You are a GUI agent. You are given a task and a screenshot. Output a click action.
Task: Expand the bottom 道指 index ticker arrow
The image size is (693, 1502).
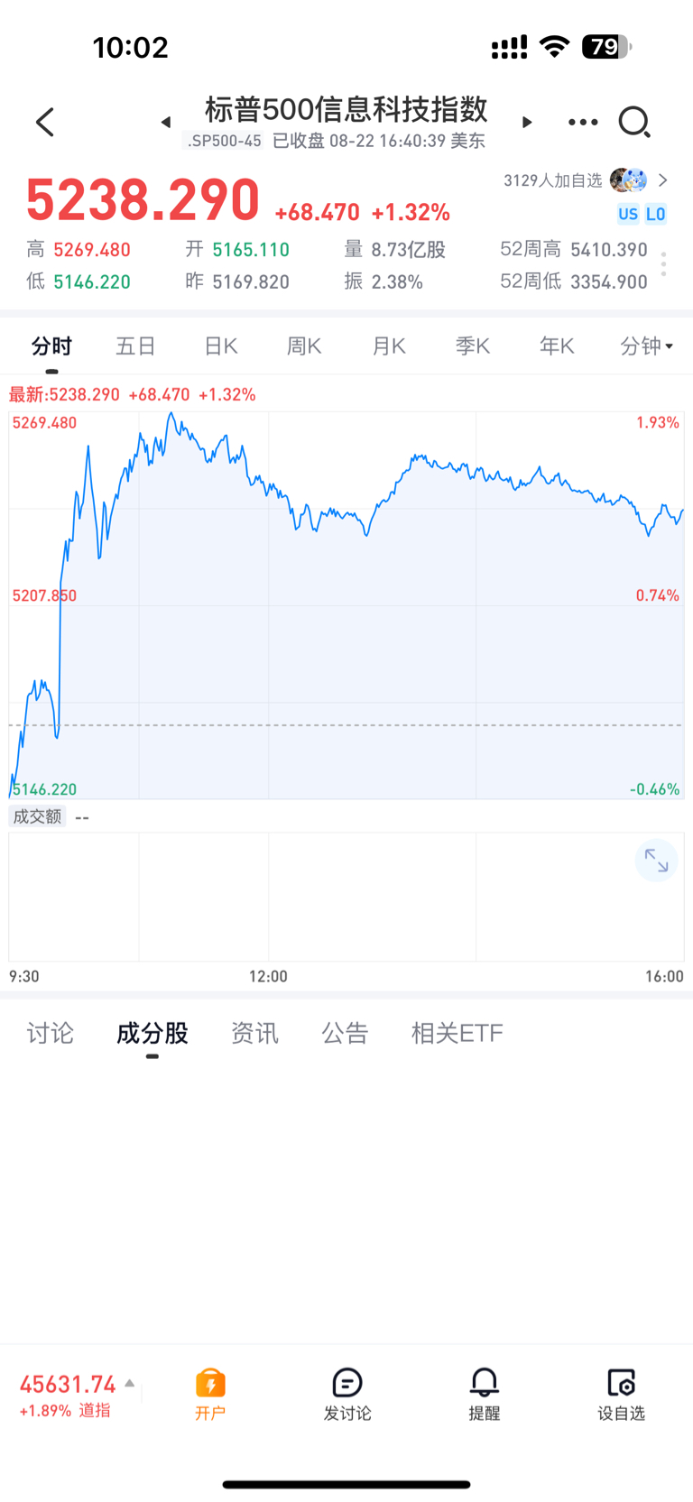[x=130, y=1383]
